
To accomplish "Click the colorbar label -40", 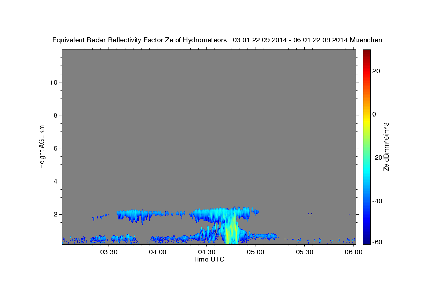I will [378, 201].
